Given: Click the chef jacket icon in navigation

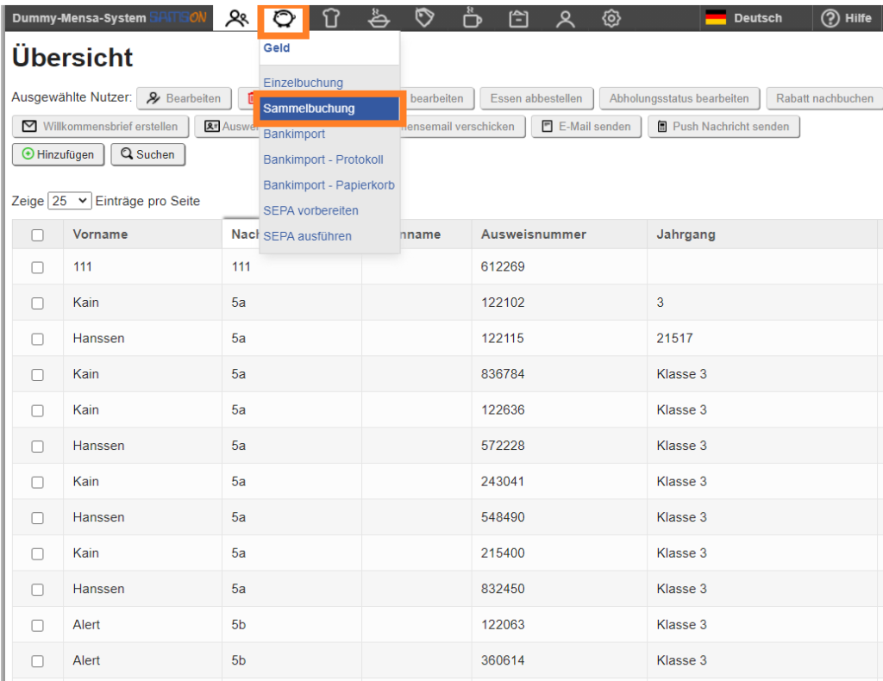Looking at the screenshot, I should [x=331, y=19].
